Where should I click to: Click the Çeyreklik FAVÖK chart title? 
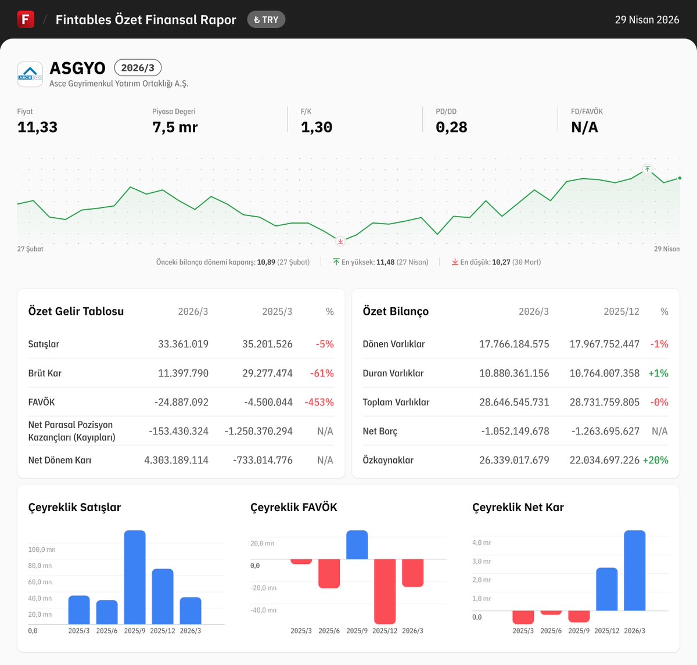pos(294,508)
